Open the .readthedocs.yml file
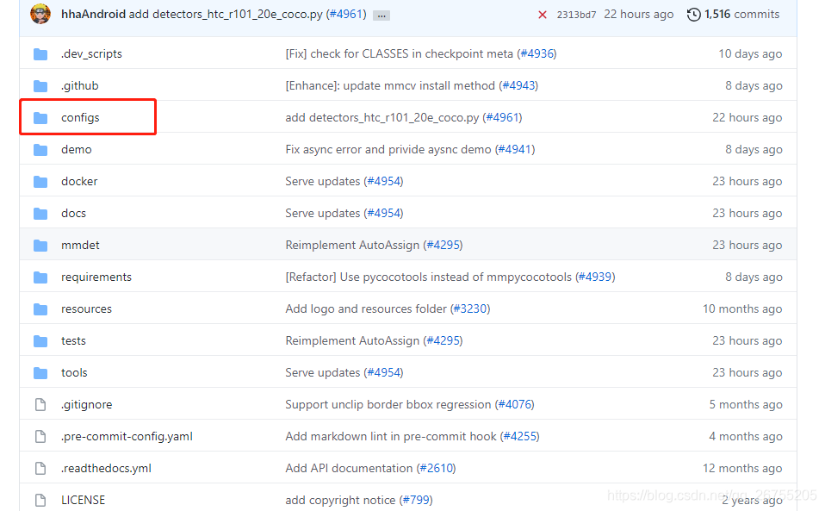825x511 pixels. (106, 468)
